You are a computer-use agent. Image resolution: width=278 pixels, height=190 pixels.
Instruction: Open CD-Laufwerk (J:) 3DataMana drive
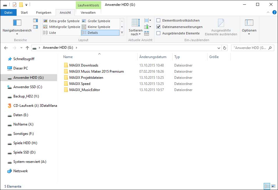click(x=35, y=106)
